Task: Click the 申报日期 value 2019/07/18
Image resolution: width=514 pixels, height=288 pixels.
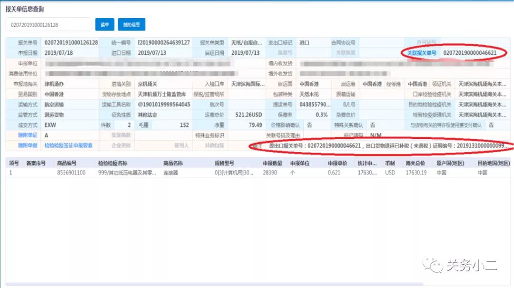Action: (x=59, y=53)
